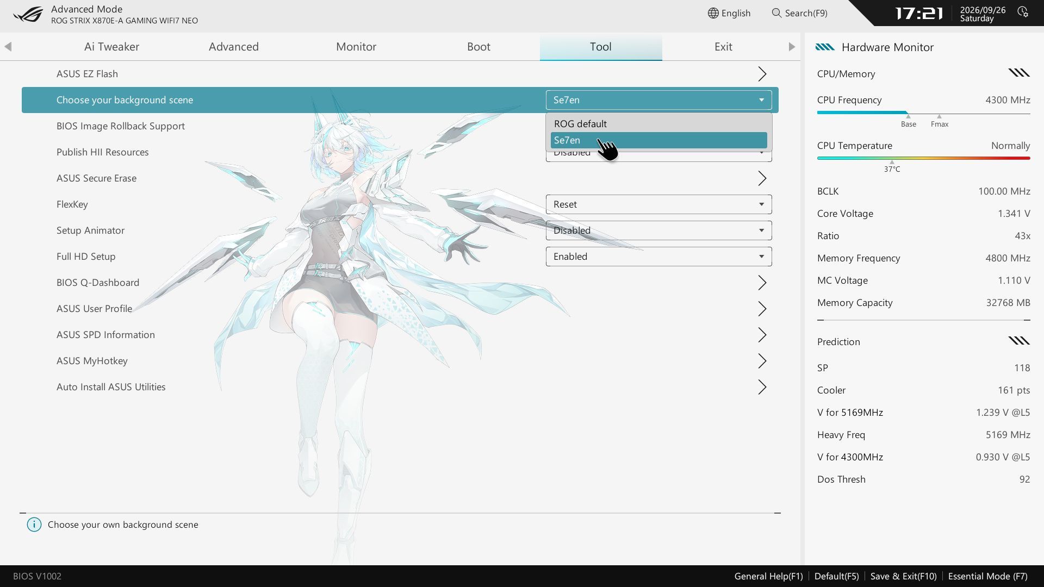Screen dimensions: 1044x587
Task: Open ASUS MyHotkey arrow
Action: tap(762, 361)
